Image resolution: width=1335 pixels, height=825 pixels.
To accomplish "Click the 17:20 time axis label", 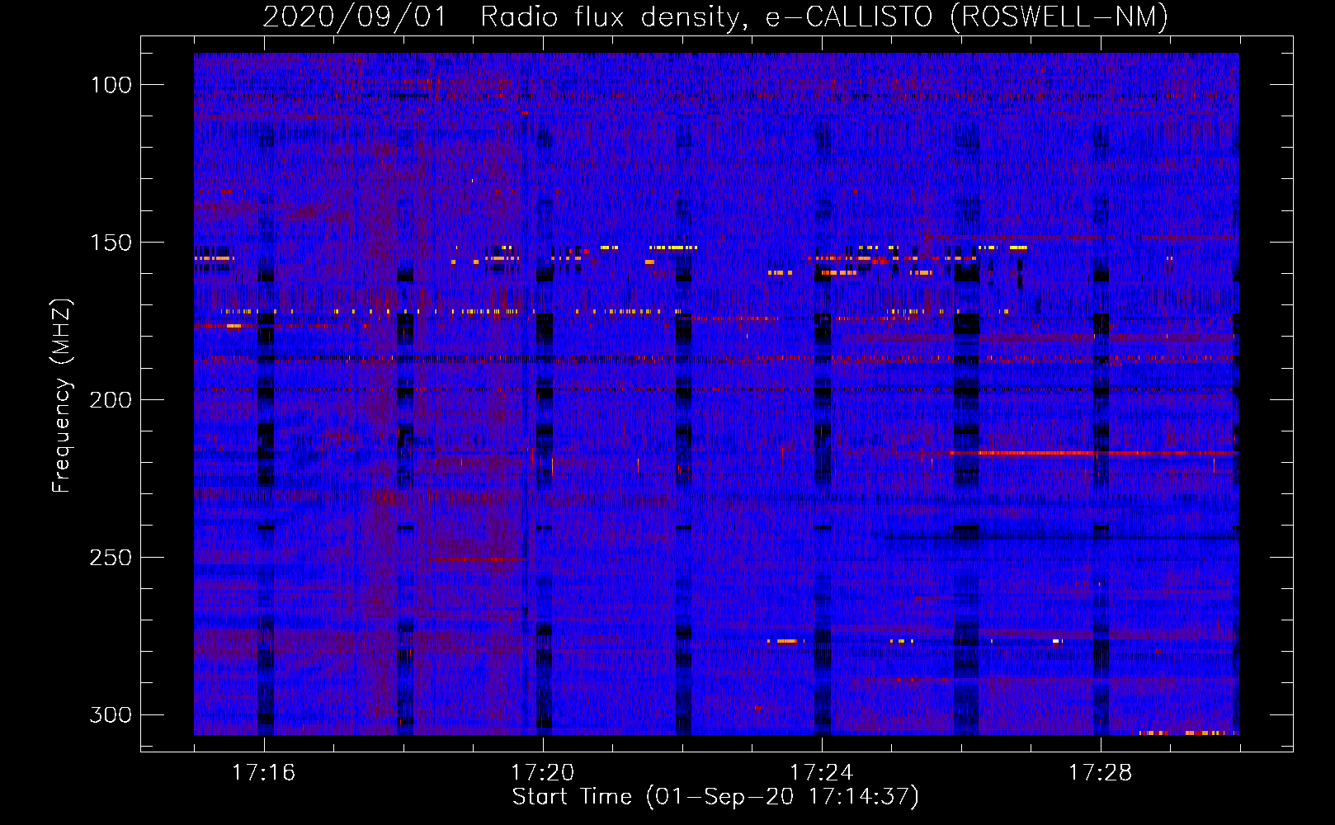I will (543, 773).
